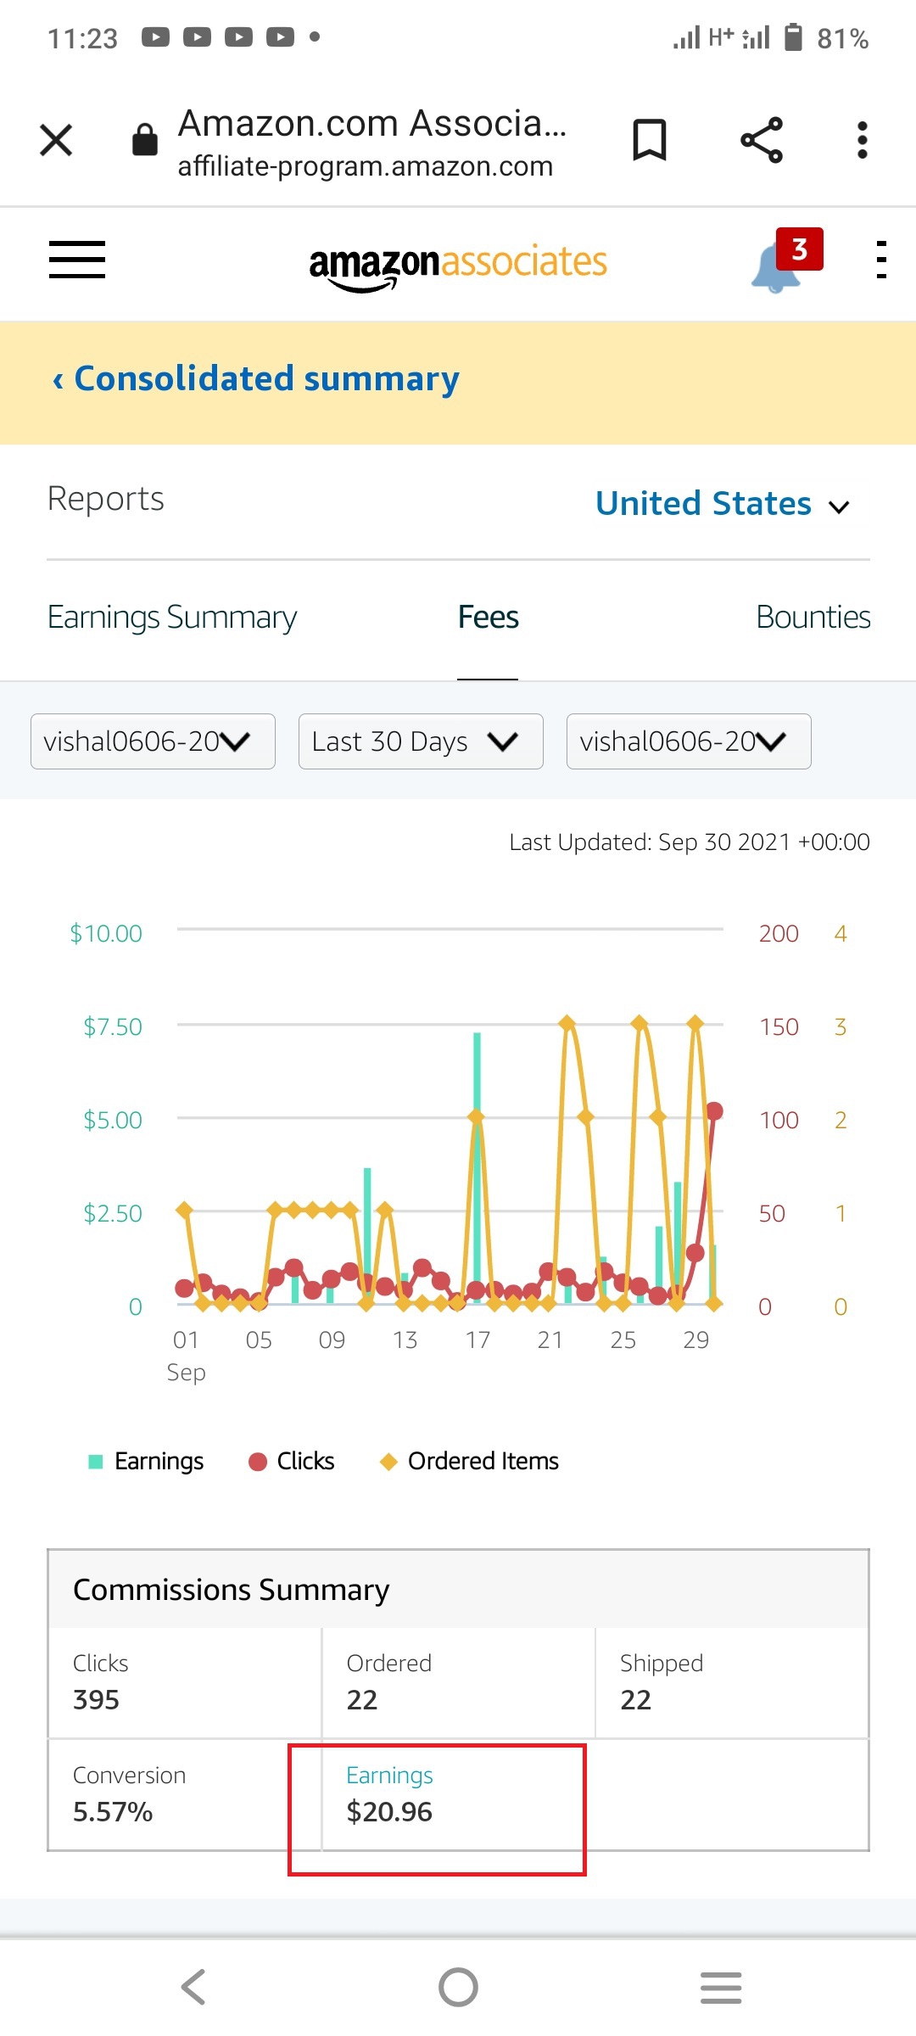Screen dimensions: 916x2036
Task: Open notifications bell with 3 alerts
Action: point(785,261)
